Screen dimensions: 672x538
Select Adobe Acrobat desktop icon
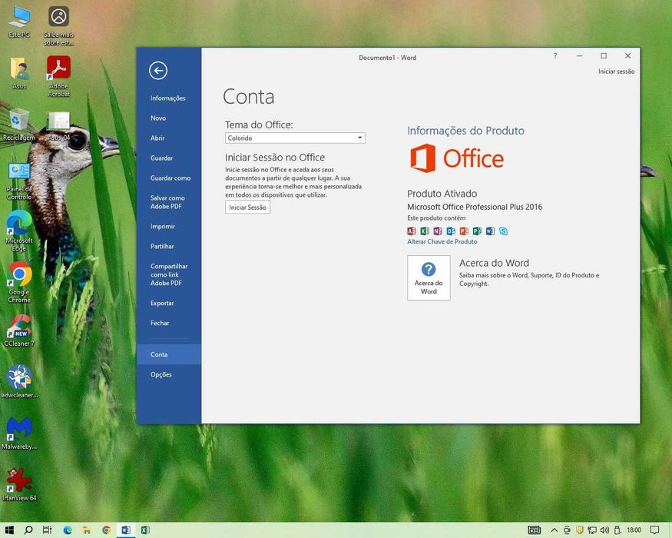[58, 76]
